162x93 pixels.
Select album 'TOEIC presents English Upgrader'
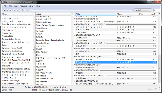click(x=15, y=84)
